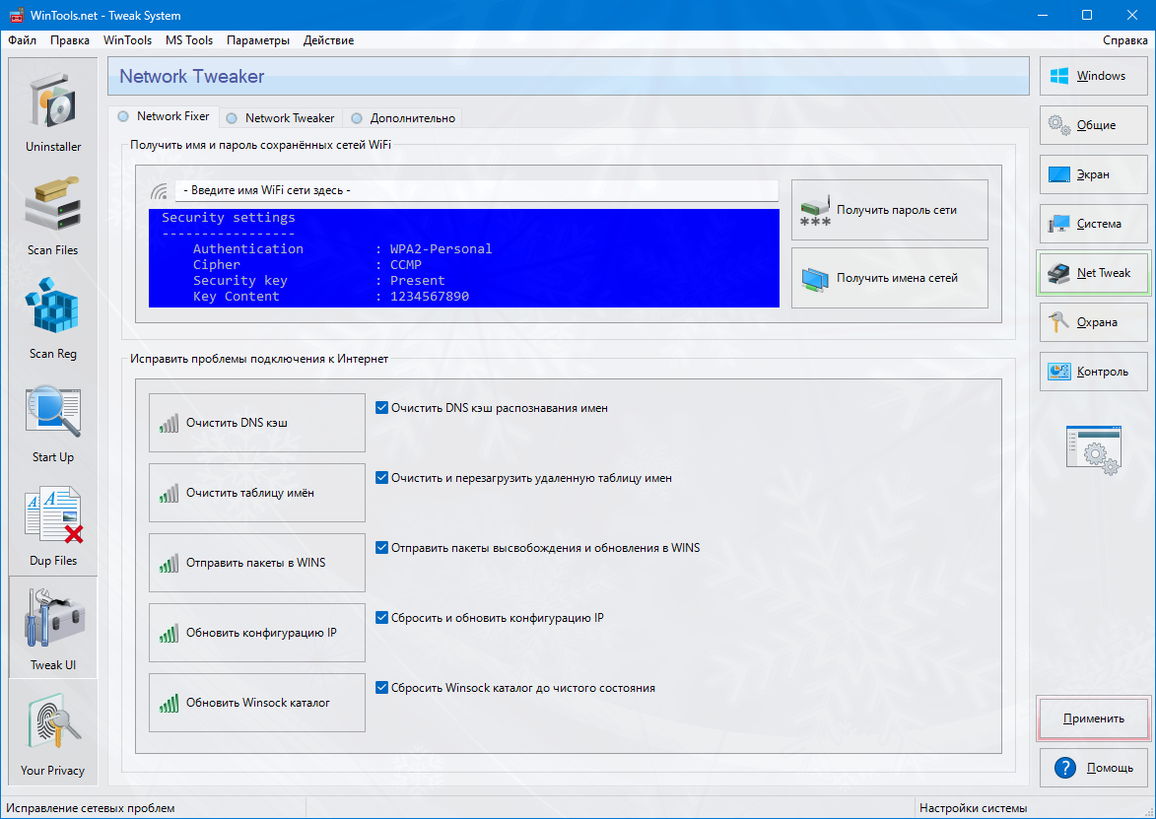The image size is (1156, 819).
Task: Open the MS Tools menu
Action: click(188, 40)
